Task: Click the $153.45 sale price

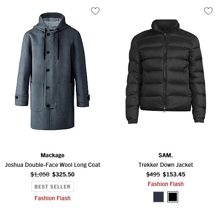Action: (174, 174)
